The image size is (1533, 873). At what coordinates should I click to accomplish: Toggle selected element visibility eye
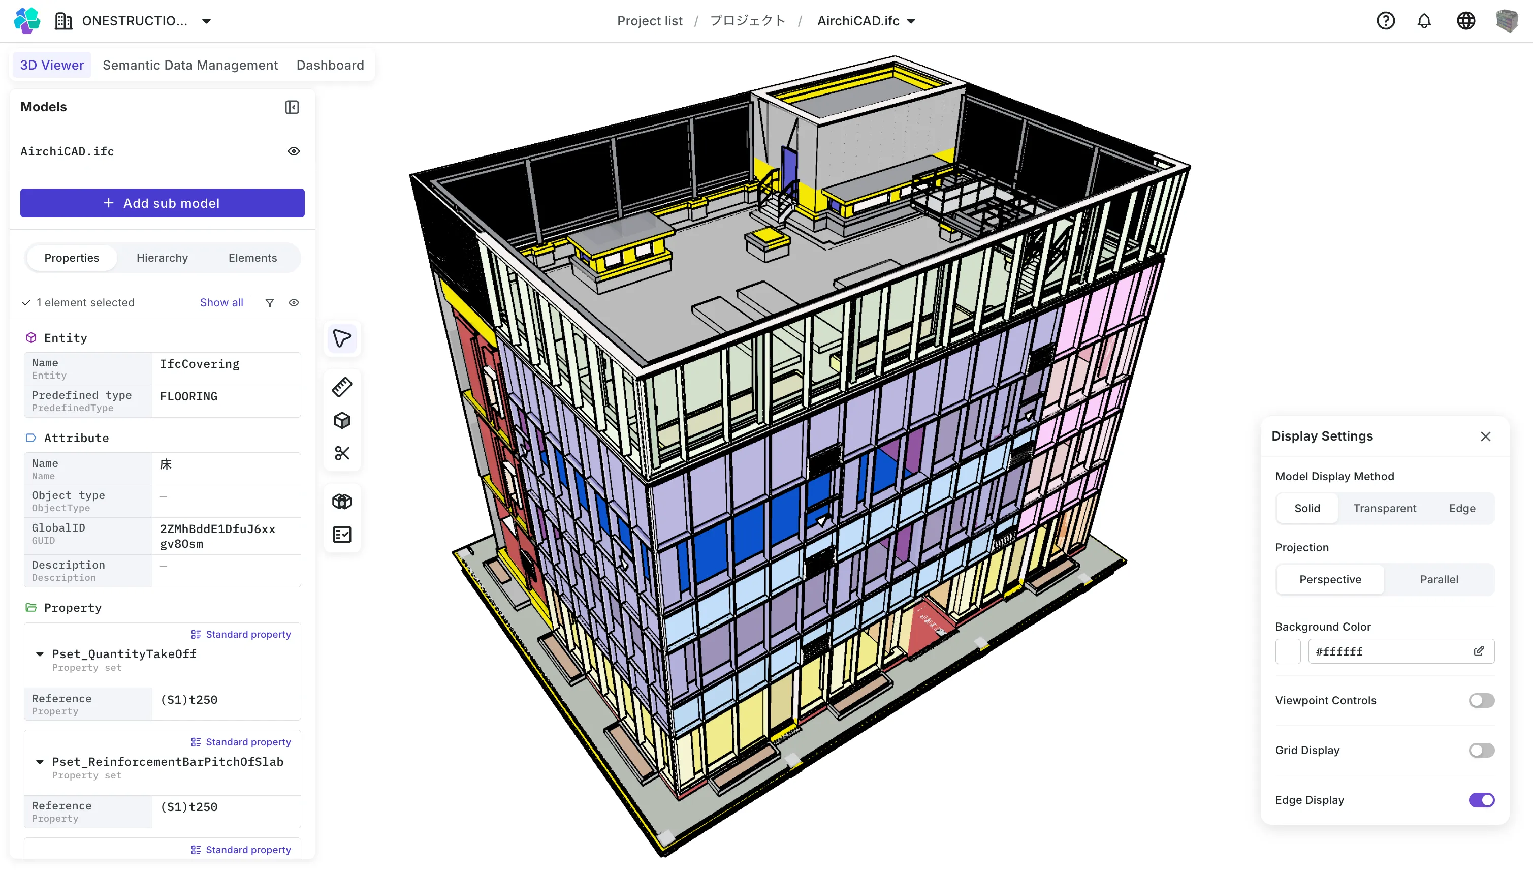294,303
